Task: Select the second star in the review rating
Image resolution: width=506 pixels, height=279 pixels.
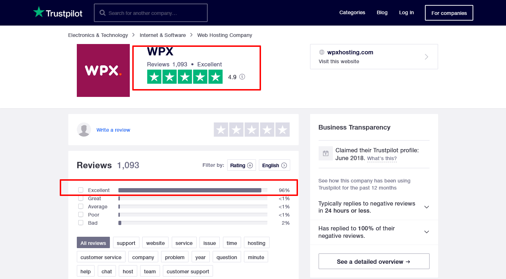Action: 236,130
